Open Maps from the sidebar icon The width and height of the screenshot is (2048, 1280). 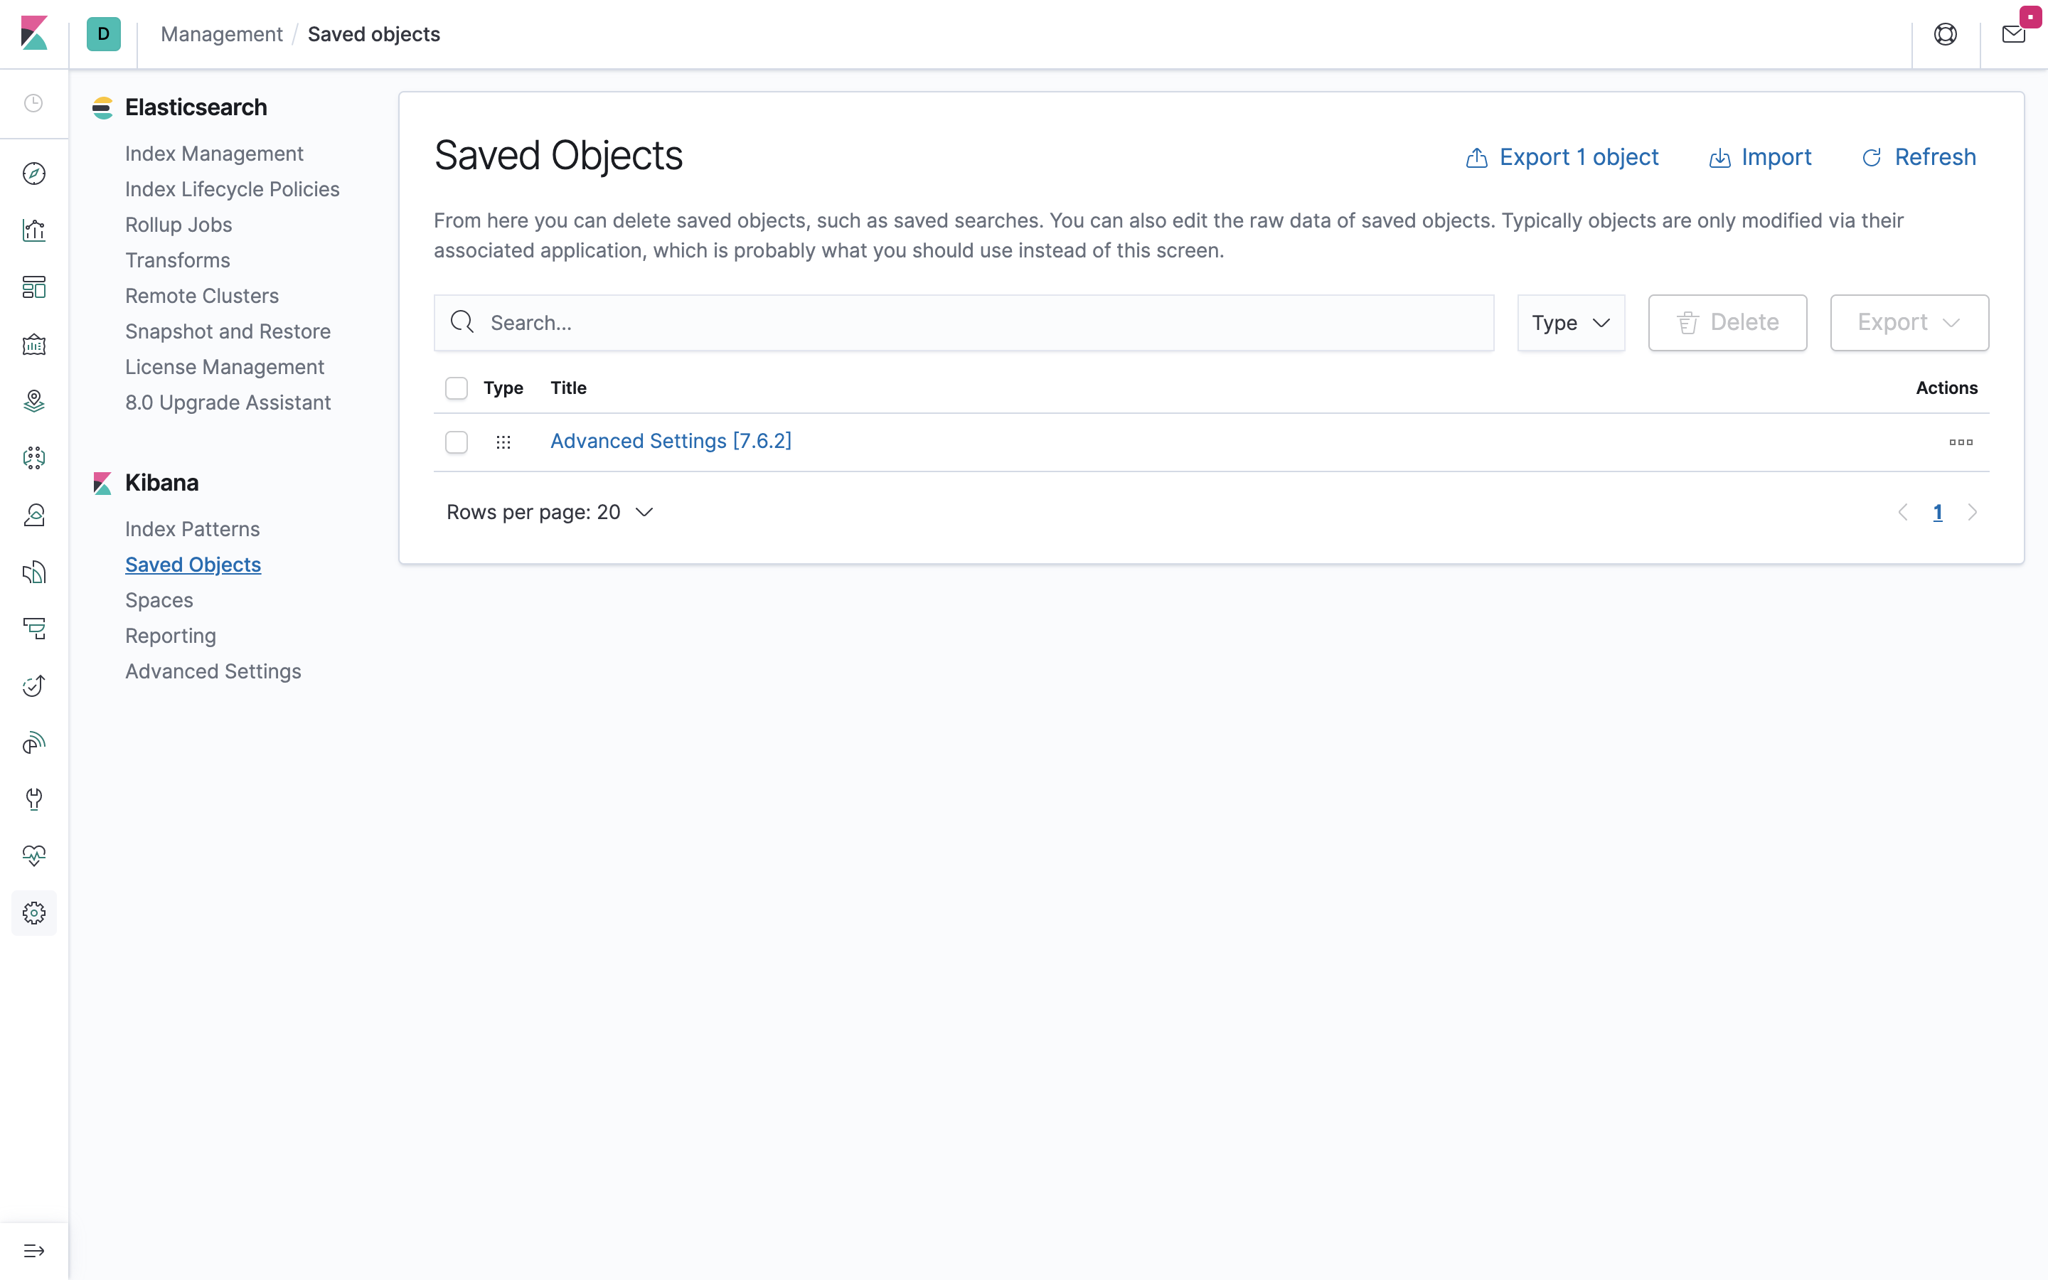(34, 400)
